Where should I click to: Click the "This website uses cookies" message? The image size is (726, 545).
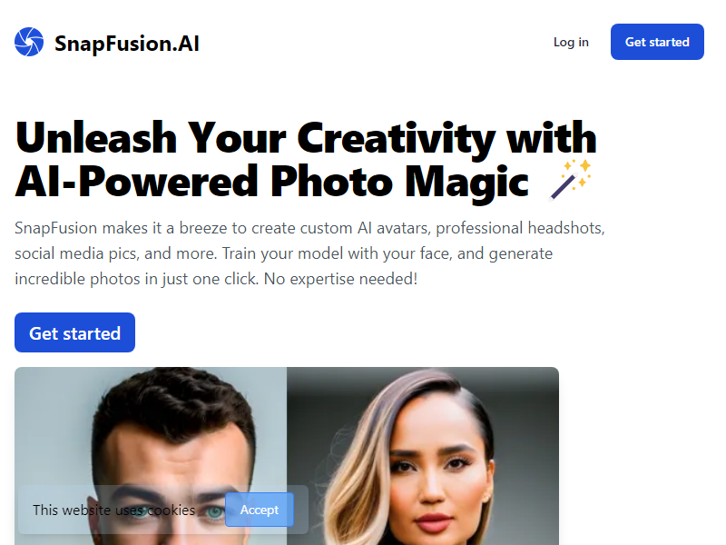[114, 510]
